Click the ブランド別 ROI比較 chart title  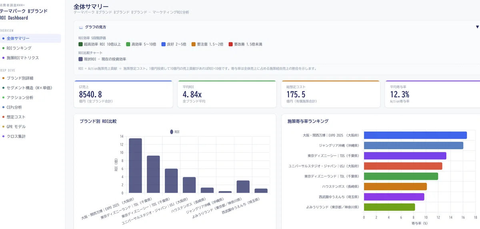98,121
